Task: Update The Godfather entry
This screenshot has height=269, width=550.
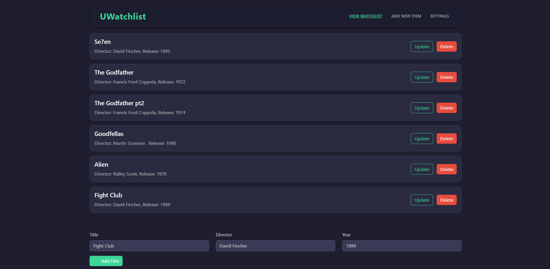Action: 422,77
